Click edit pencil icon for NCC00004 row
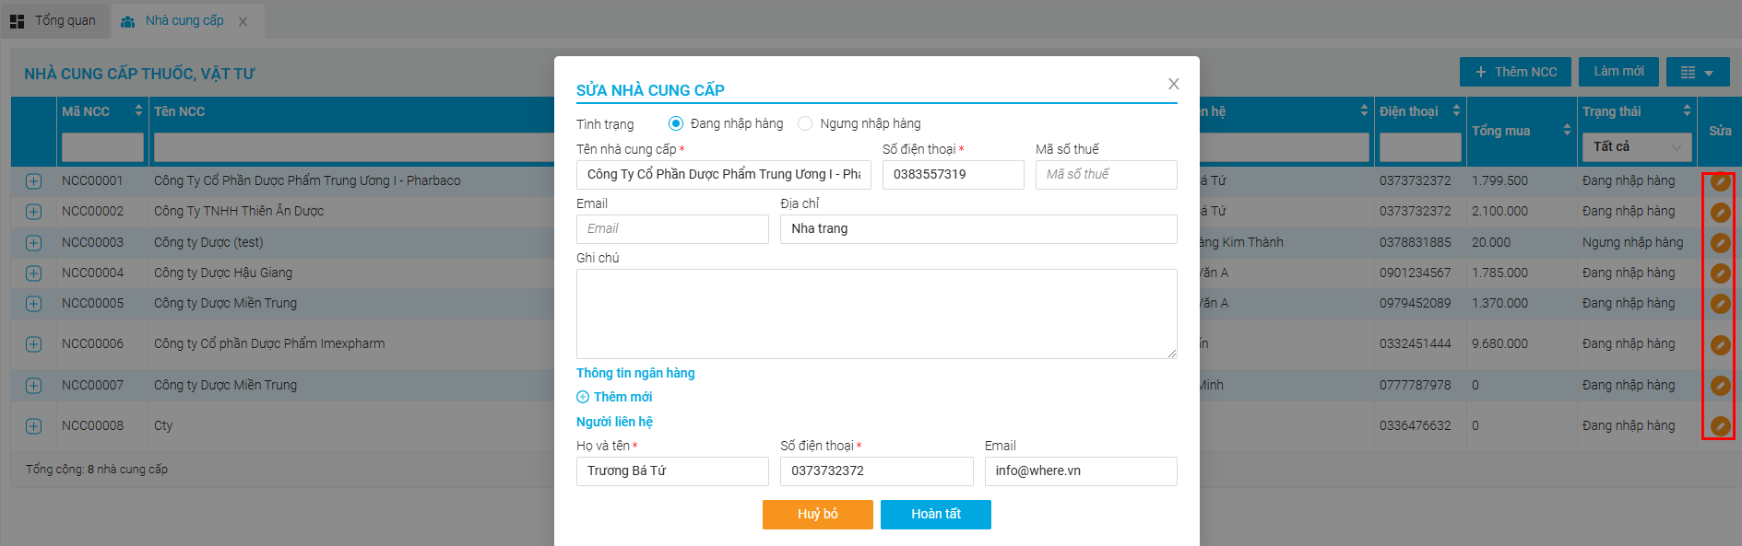The height and width of the screenshot is (546, 1742). (x=1720, y=273)
